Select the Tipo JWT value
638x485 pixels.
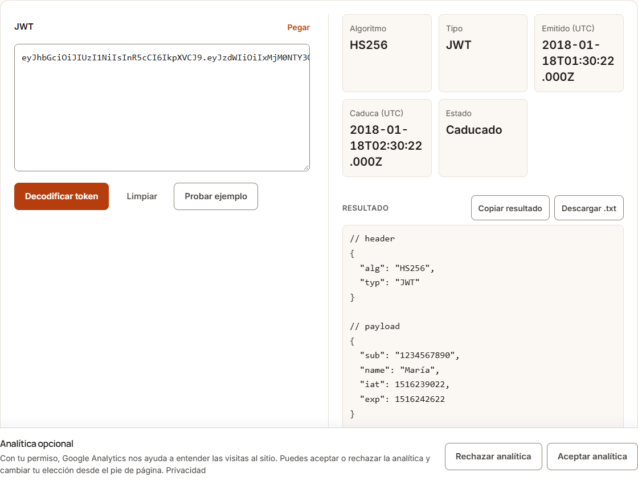459,45
